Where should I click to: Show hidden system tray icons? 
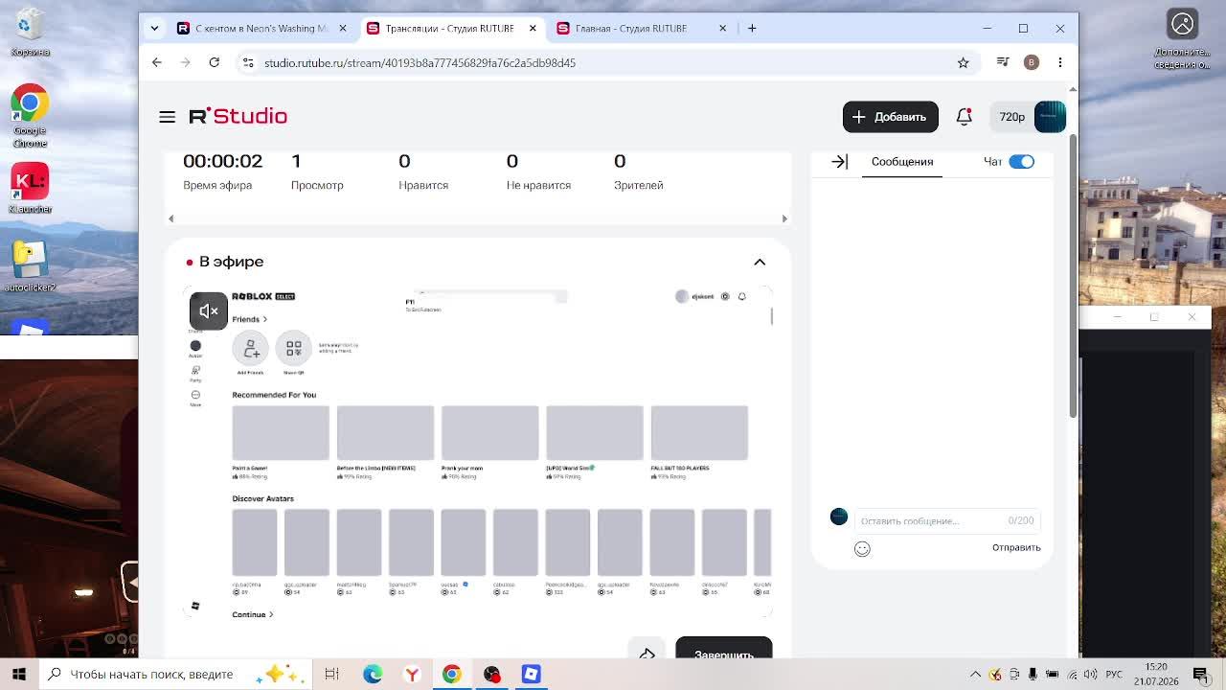pos(975,674)
